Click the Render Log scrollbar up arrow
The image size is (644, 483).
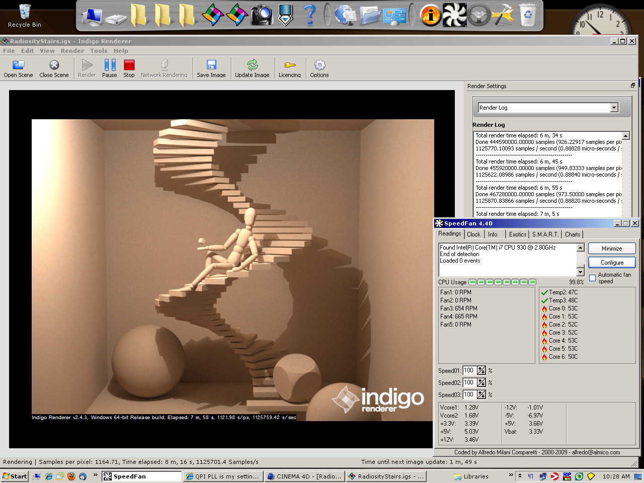click(626, 136)
